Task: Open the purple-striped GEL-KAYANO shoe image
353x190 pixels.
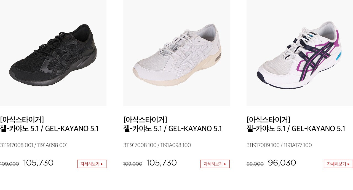Action: (x=300, y=53)
